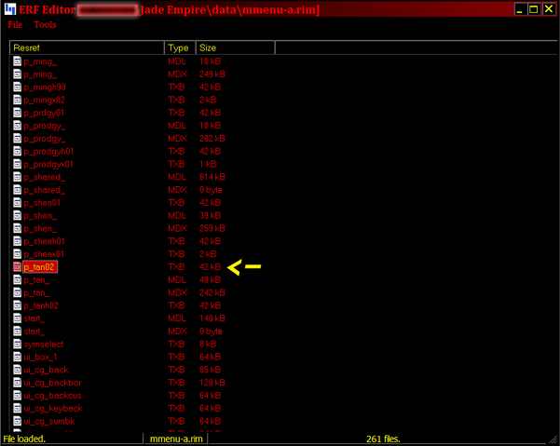Viewport: 560px width, 446px height.
Task: Click the 1 kB size value
Action: [x=208, y=164]
